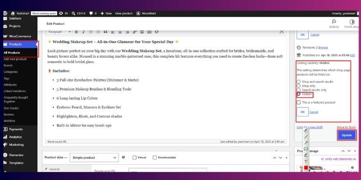Confirm catalog visibility with OK button
The image size is (361, 180).
point(302,112)
